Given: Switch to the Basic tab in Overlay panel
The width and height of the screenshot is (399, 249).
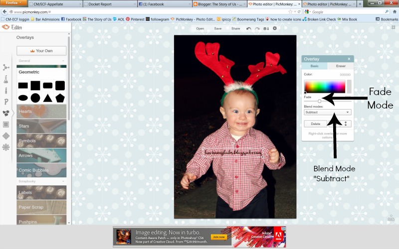Looking at the screenshot, I should coord(315,66).
